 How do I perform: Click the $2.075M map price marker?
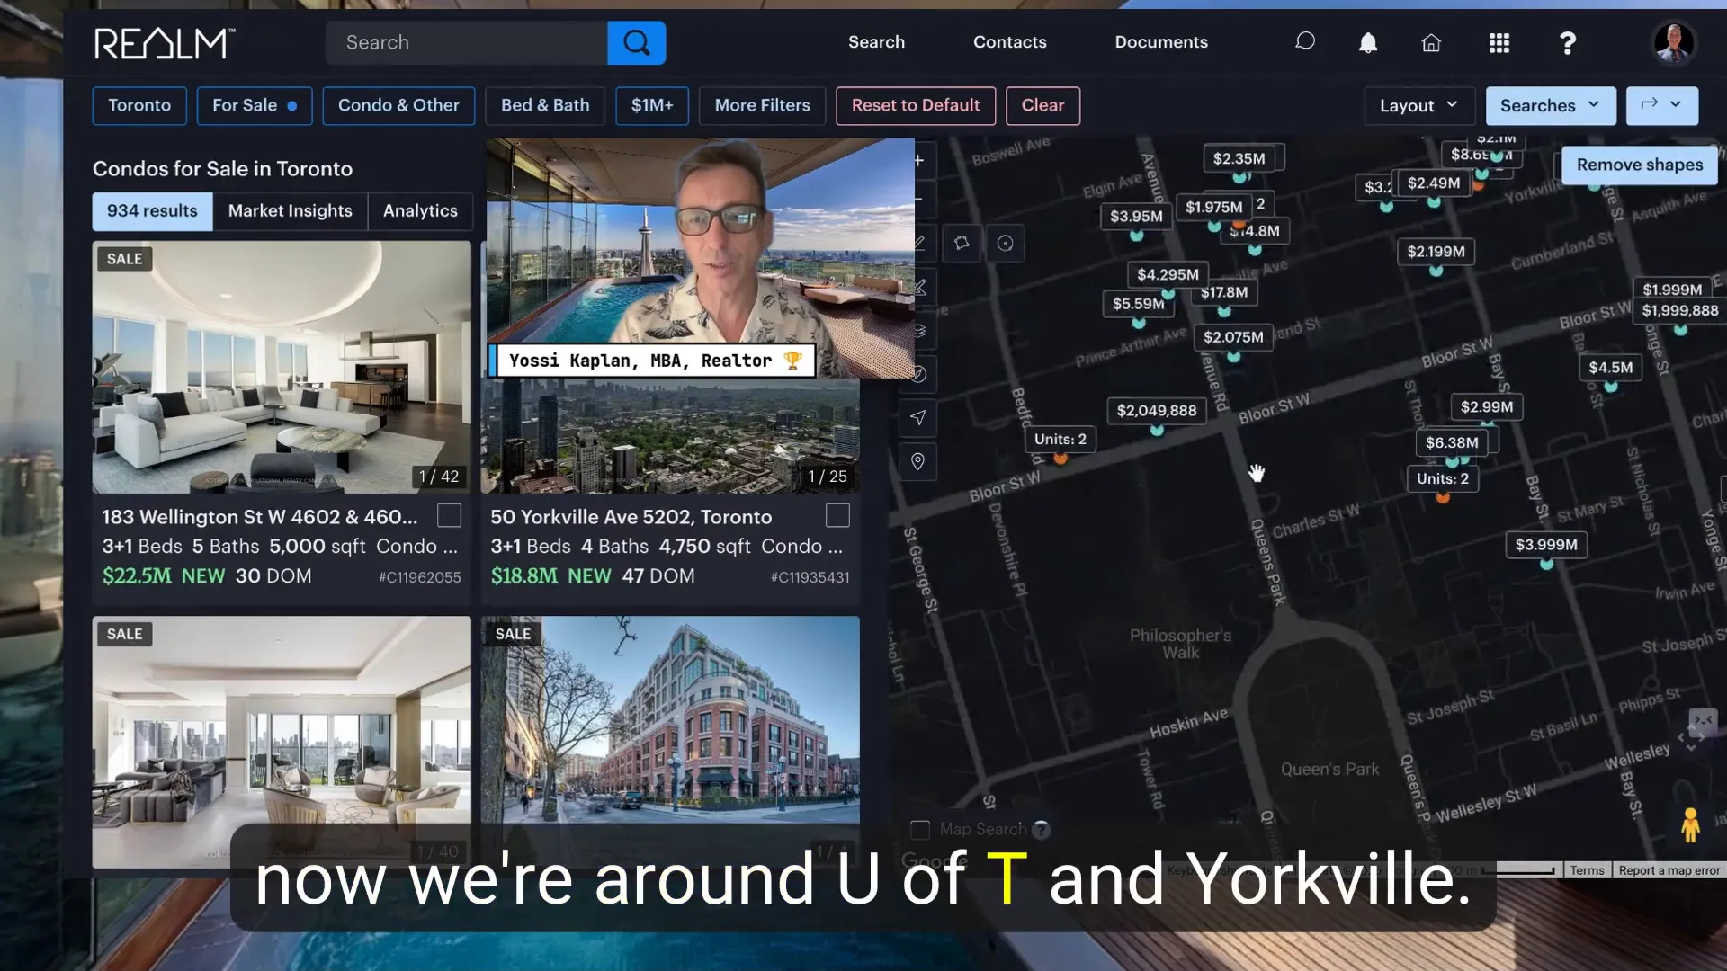click(1233, 337)
